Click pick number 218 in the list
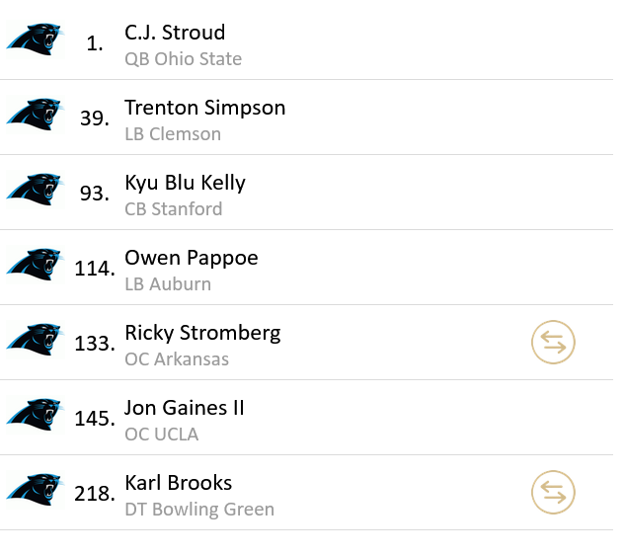Screen dimensions: 625x555 [95, 494]
